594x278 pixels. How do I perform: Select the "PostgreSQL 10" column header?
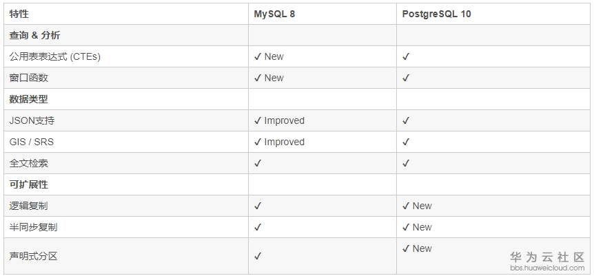tap(436, 14)
